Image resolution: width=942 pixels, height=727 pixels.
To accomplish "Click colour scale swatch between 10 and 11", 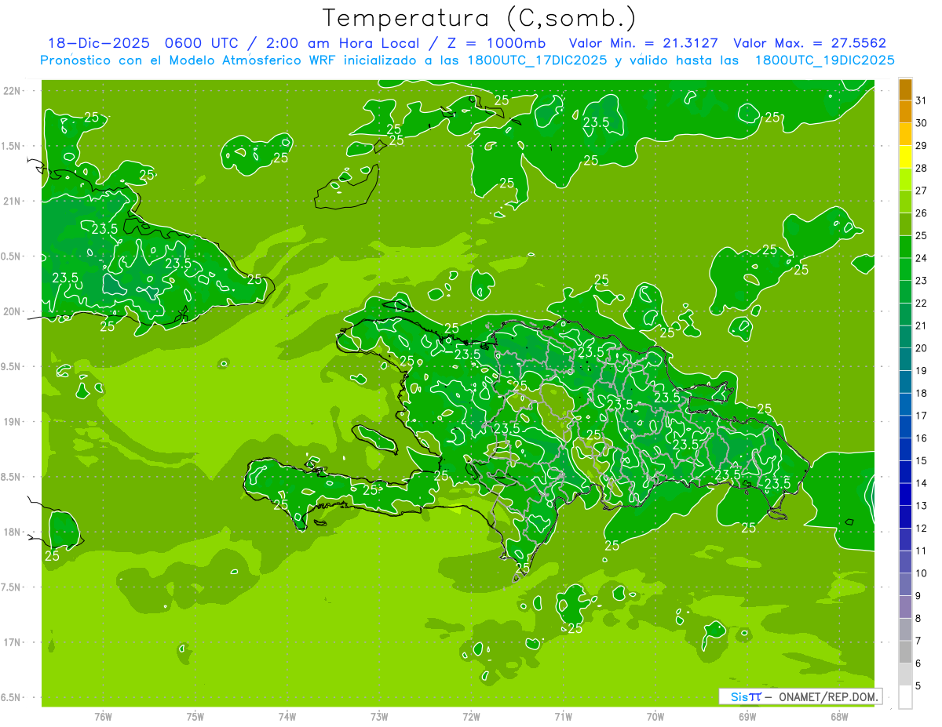I will pyautogui.click(x=905, y=562).
